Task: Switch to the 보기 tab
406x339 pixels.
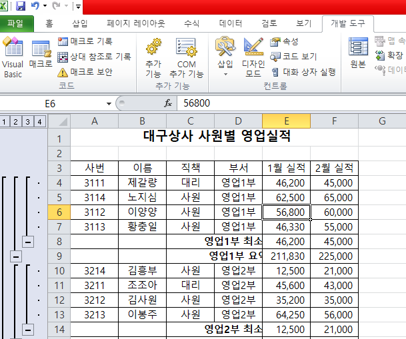Action: [303, 24]
